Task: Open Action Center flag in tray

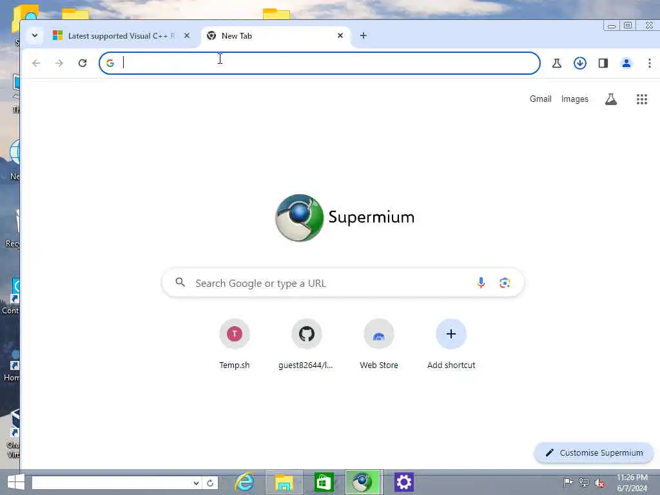Action: [x=568, y=483]
